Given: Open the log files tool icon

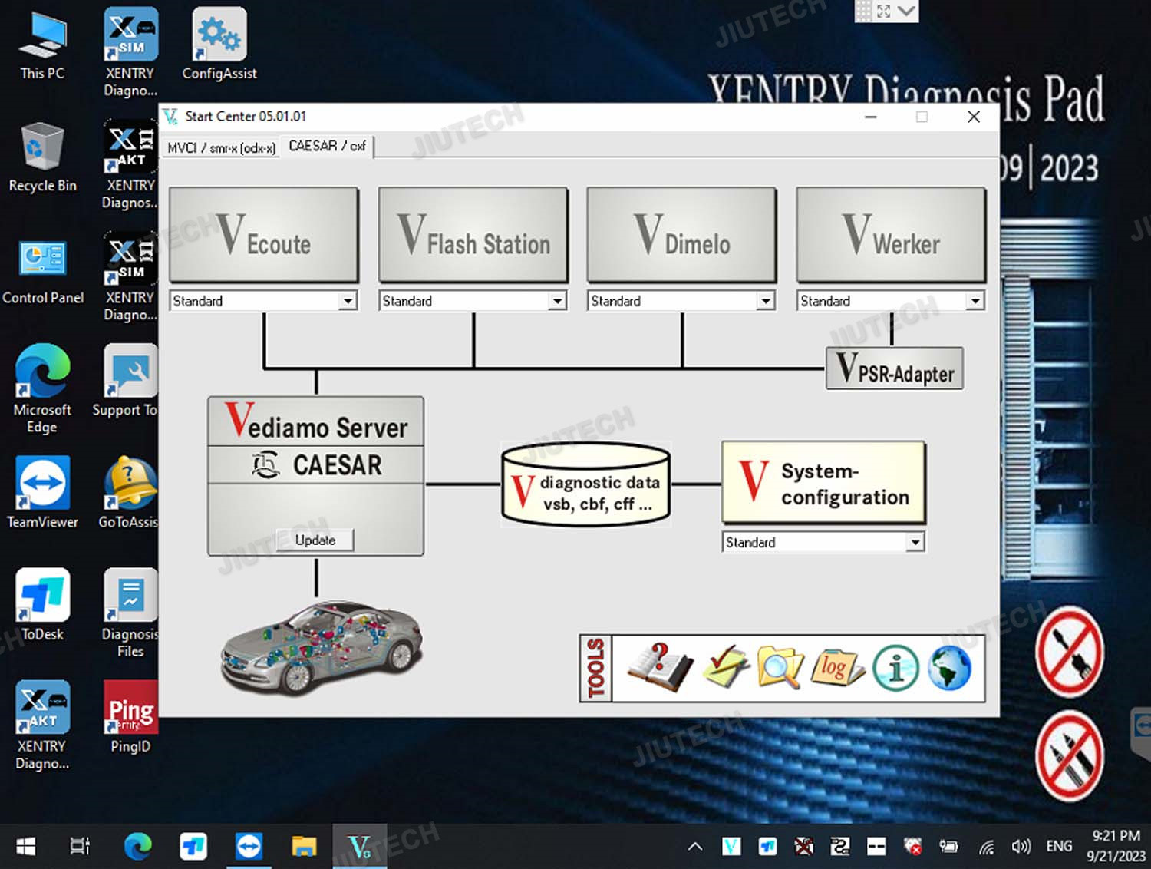Looking at the screenshot, I should click(836, 667).
